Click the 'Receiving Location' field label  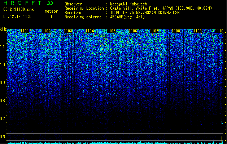[x=84, y=8]
